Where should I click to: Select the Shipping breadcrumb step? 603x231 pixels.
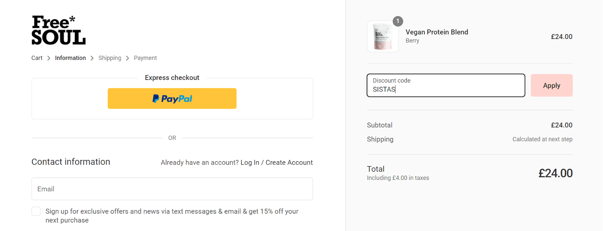[x=110, y=58]
